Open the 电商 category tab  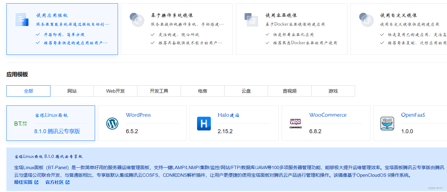tap(203, 91)
